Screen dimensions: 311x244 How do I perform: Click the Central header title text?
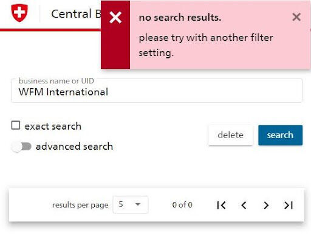click(76, 14)
